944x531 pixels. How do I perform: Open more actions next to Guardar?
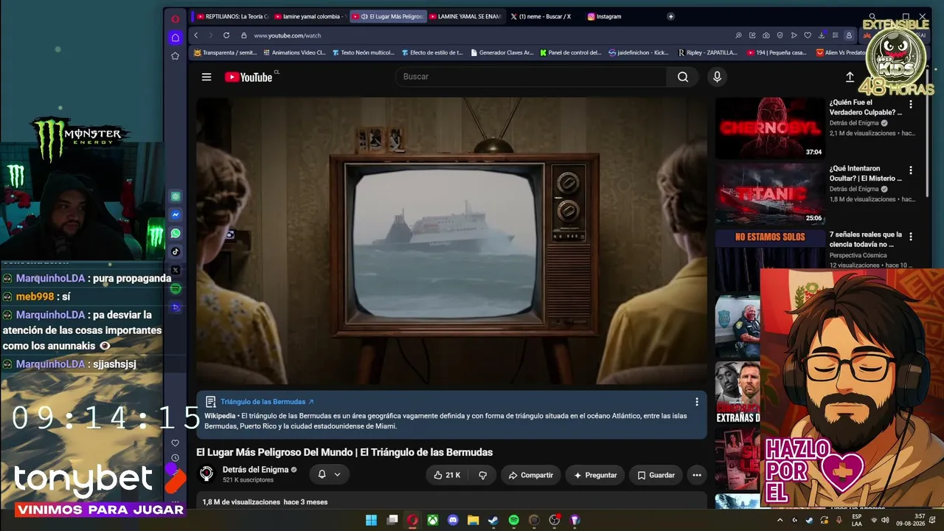pos(697,475)
